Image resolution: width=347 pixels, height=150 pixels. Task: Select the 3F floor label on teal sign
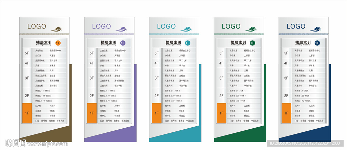point(157,78)
